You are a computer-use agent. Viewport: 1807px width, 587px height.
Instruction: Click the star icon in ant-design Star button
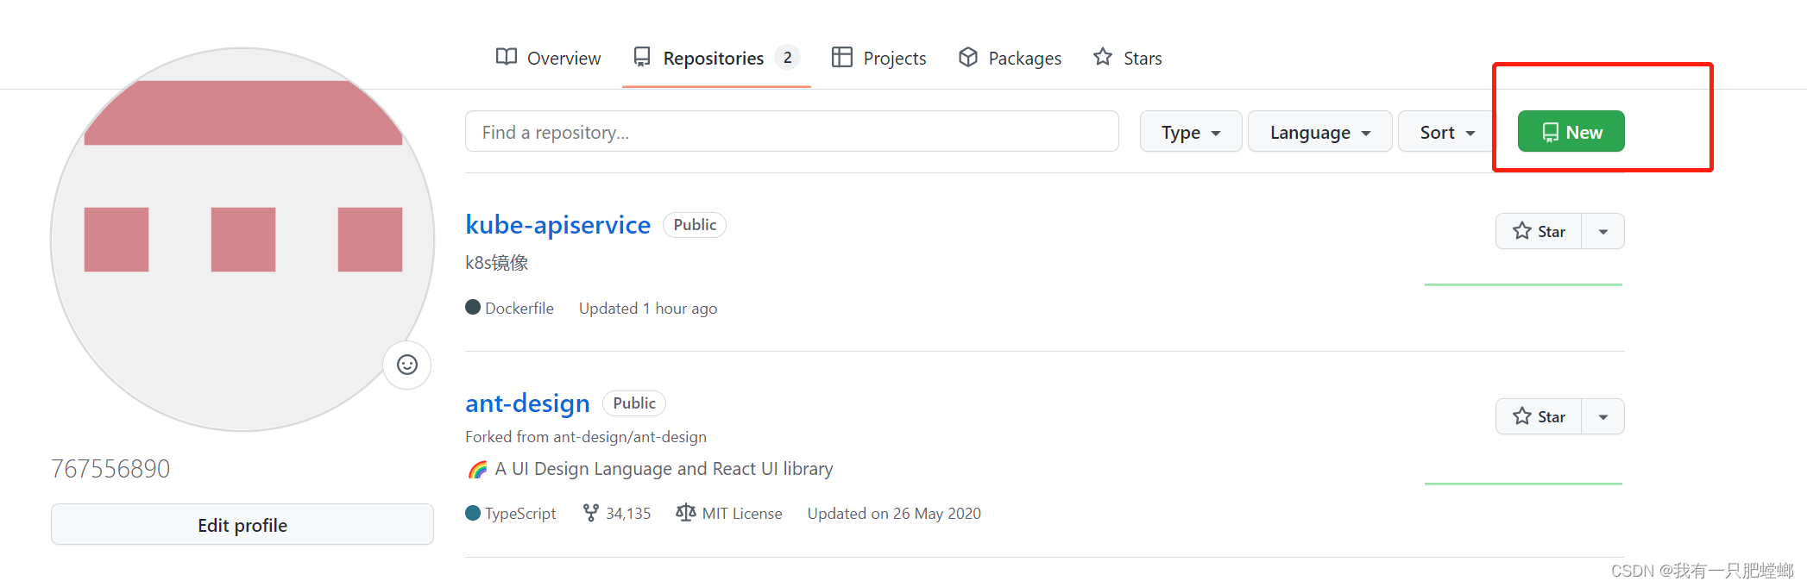point(1522,416)
